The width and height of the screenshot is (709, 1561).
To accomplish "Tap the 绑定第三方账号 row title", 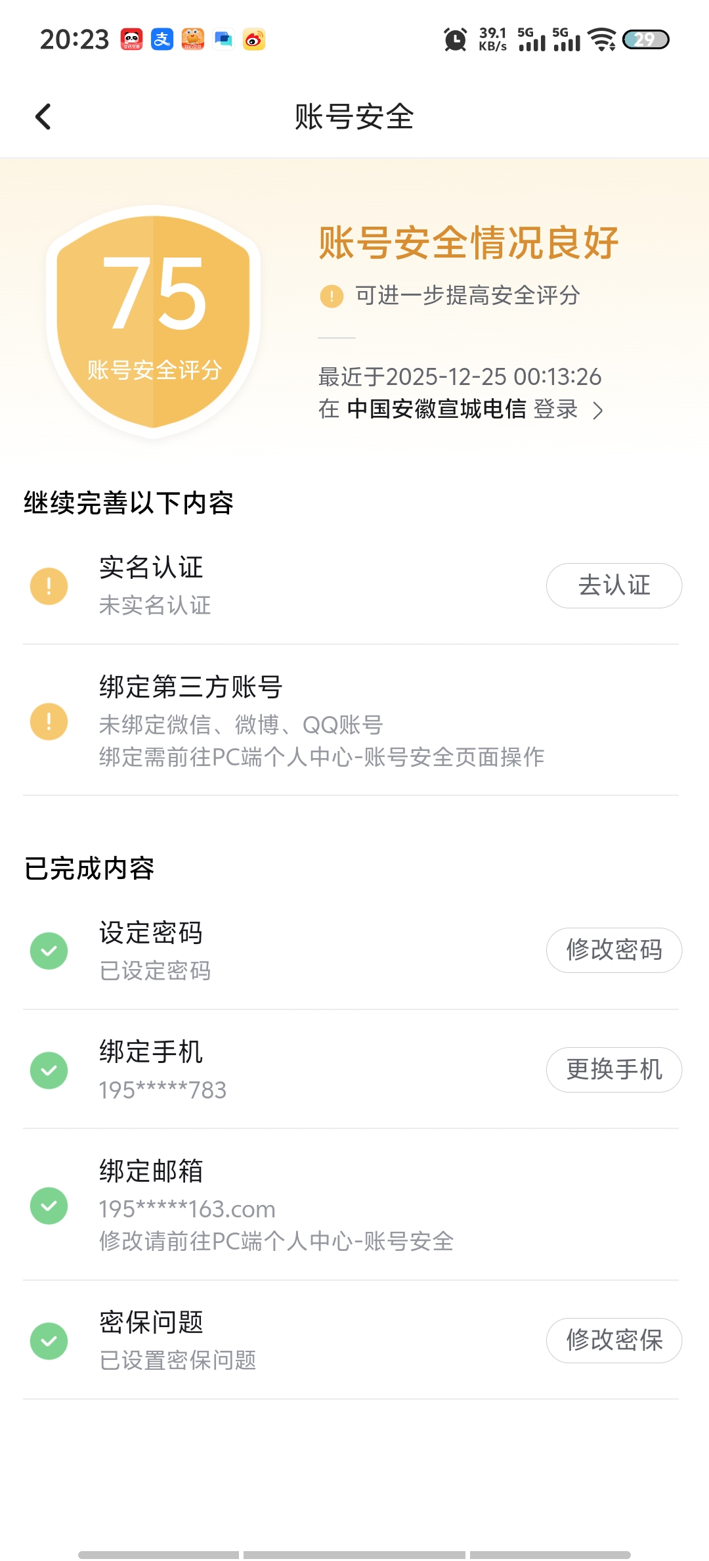I will [191, 687].
